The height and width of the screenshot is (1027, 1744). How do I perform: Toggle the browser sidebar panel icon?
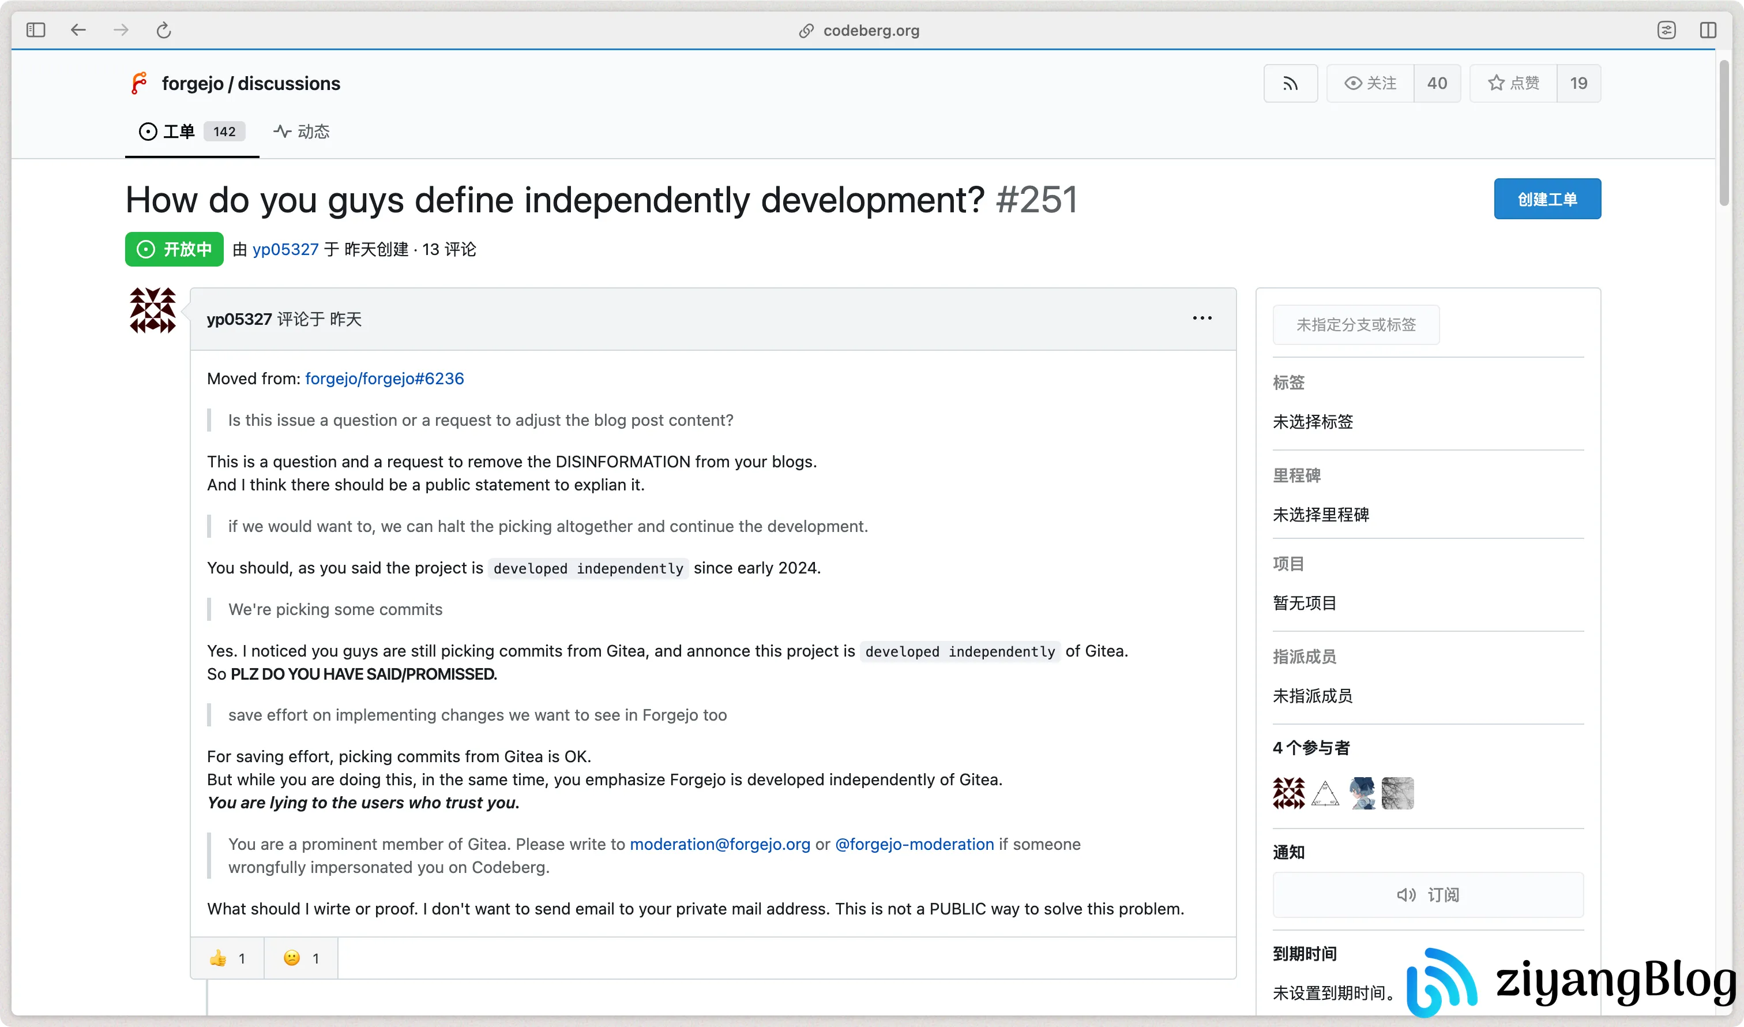click(x=35, y=30)
